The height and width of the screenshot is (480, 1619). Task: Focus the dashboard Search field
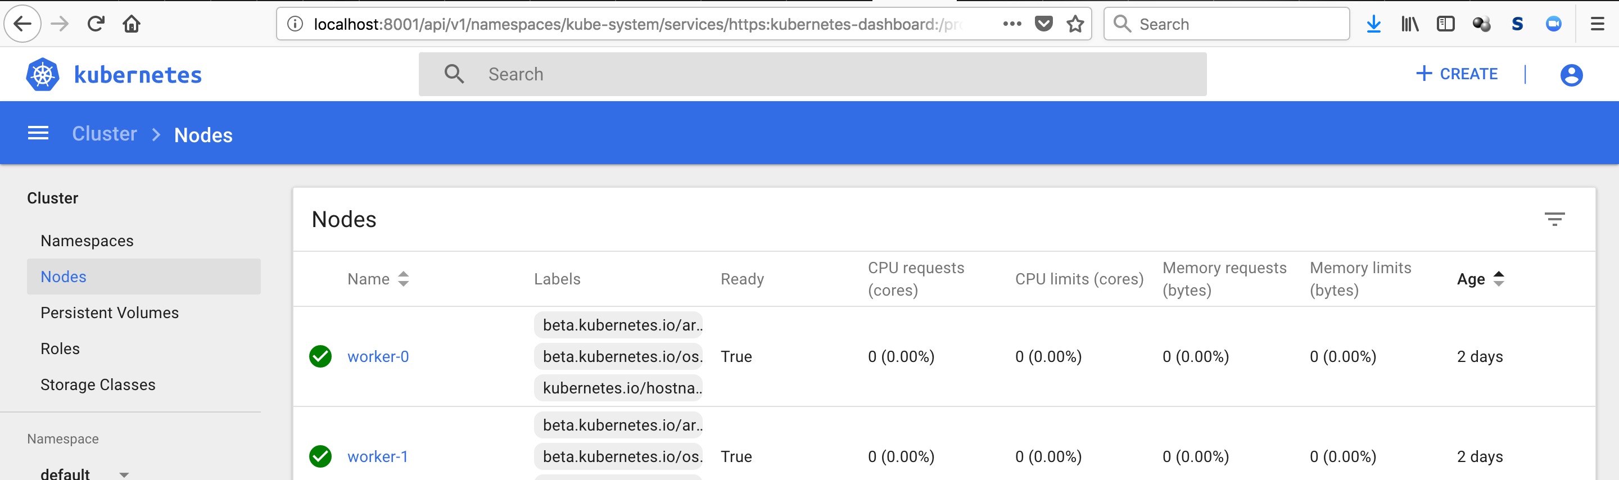[x=812, y=74]
